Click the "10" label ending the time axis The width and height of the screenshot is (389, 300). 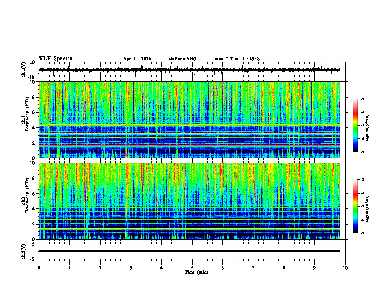(x=345, y=268)
